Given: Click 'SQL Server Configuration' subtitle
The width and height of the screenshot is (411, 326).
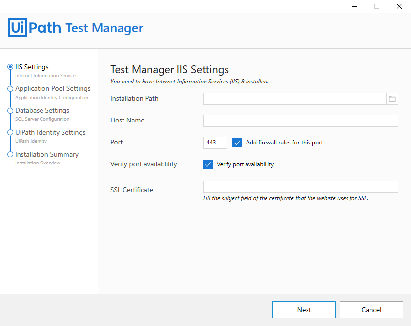Looking at the screenshot, I should 42,119.
